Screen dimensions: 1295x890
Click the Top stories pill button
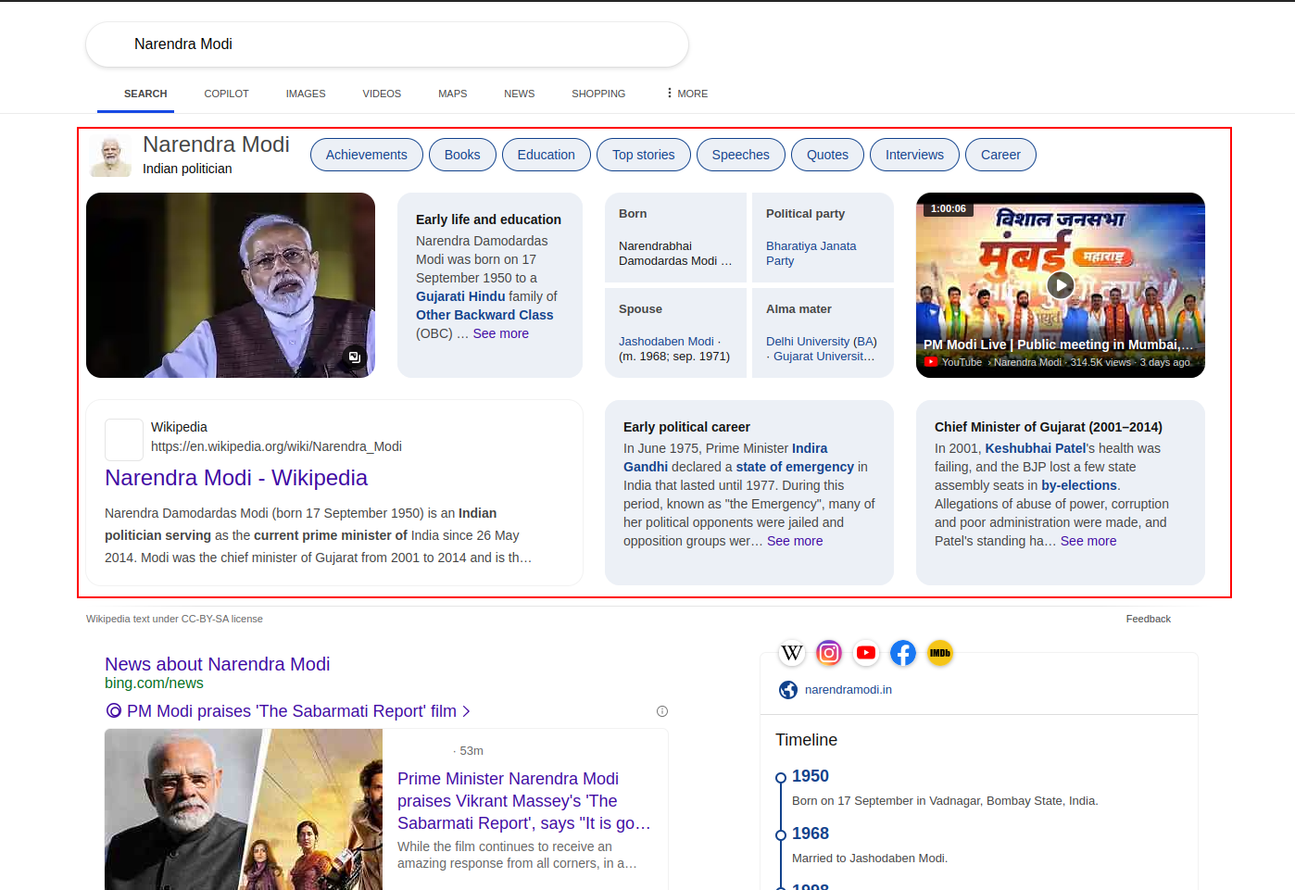click(x=644, y=155)
